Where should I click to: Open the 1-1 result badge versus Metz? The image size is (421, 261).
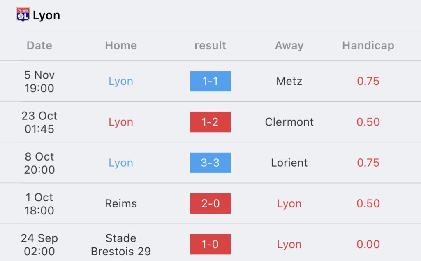pyautogui.click(x=210, y=81)
